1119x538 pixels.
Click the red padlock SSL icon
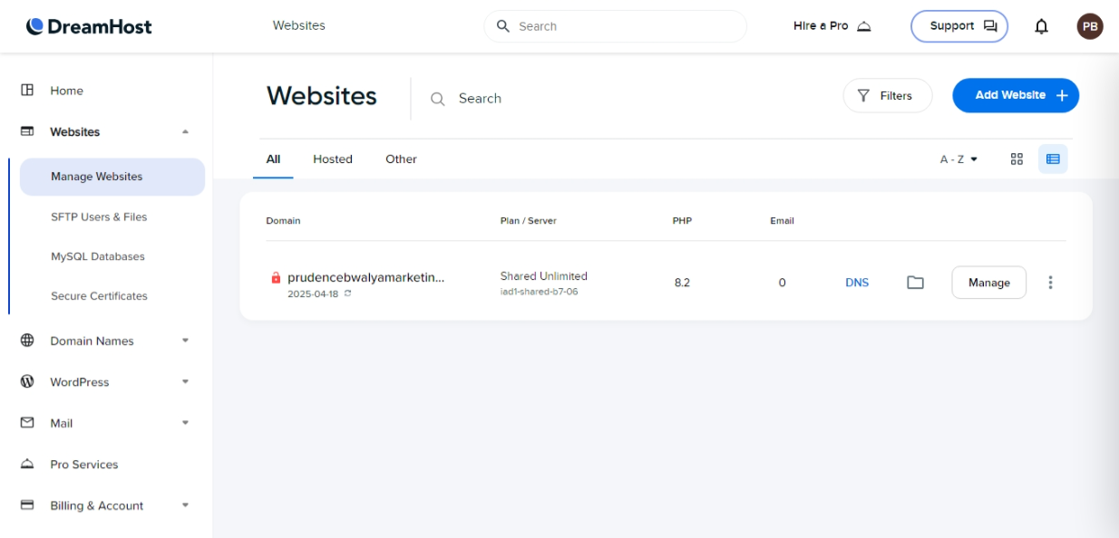[x=276, y=277]
